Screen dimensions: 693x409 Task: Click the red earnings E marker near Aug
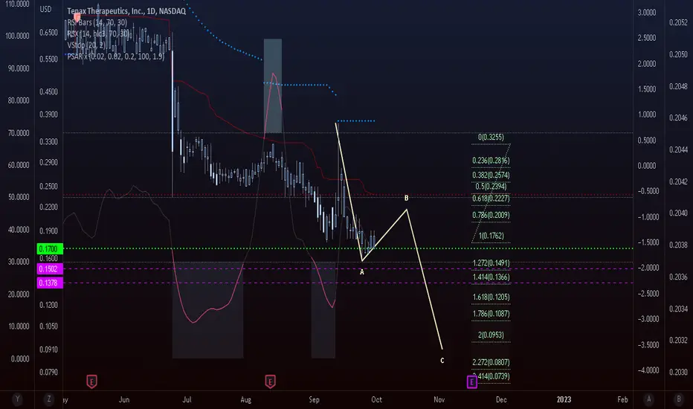point(270,381)
